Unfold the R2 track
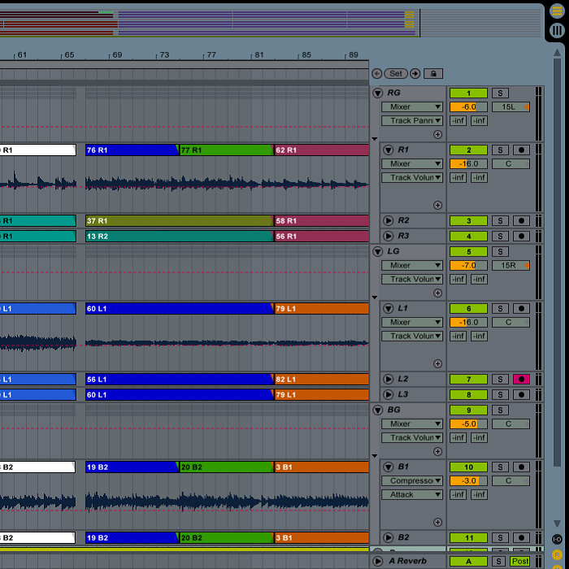Viewport: 569px width, 569px height. click(x=388, y=221)
